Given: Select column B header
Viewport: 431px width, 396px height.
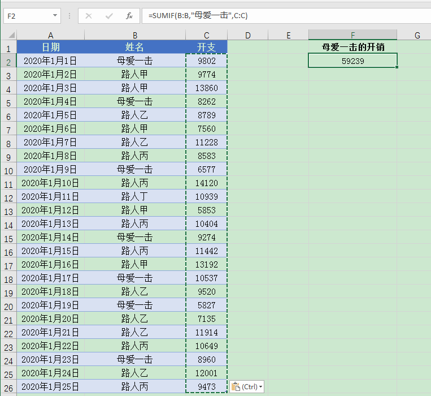Looking at the screenshot, I should (135, 35).
